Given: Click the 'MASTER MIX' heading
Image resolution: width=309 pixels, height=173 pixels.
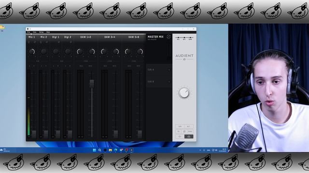Looking at the screenshot, I should pos(155,37).
